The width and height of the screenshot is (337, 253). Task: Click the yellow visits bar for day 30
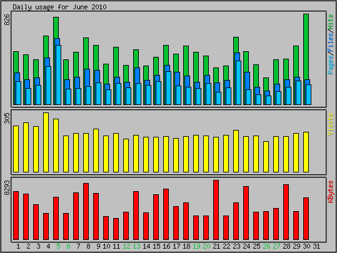pos(306,152)
